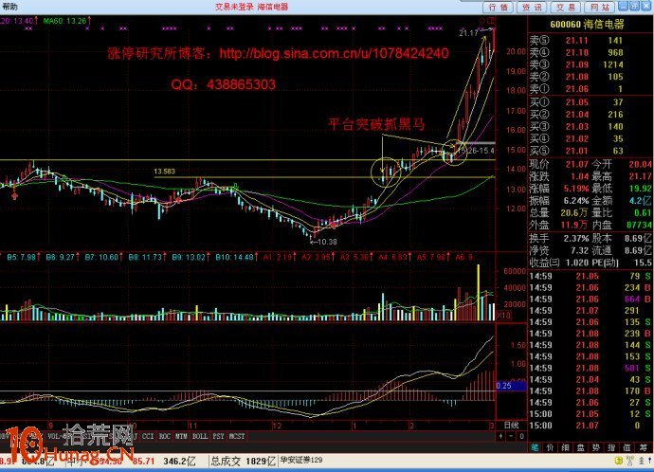The width and height of the screenshot is (654, 472).
Task: Select the 价 price tab in quote panel
Action: pos(550,447)
